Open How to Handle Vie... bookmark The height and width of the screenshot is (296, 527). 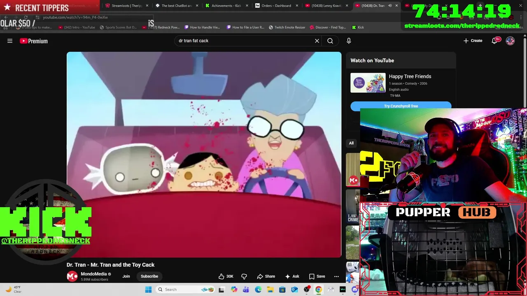(202, 27)
